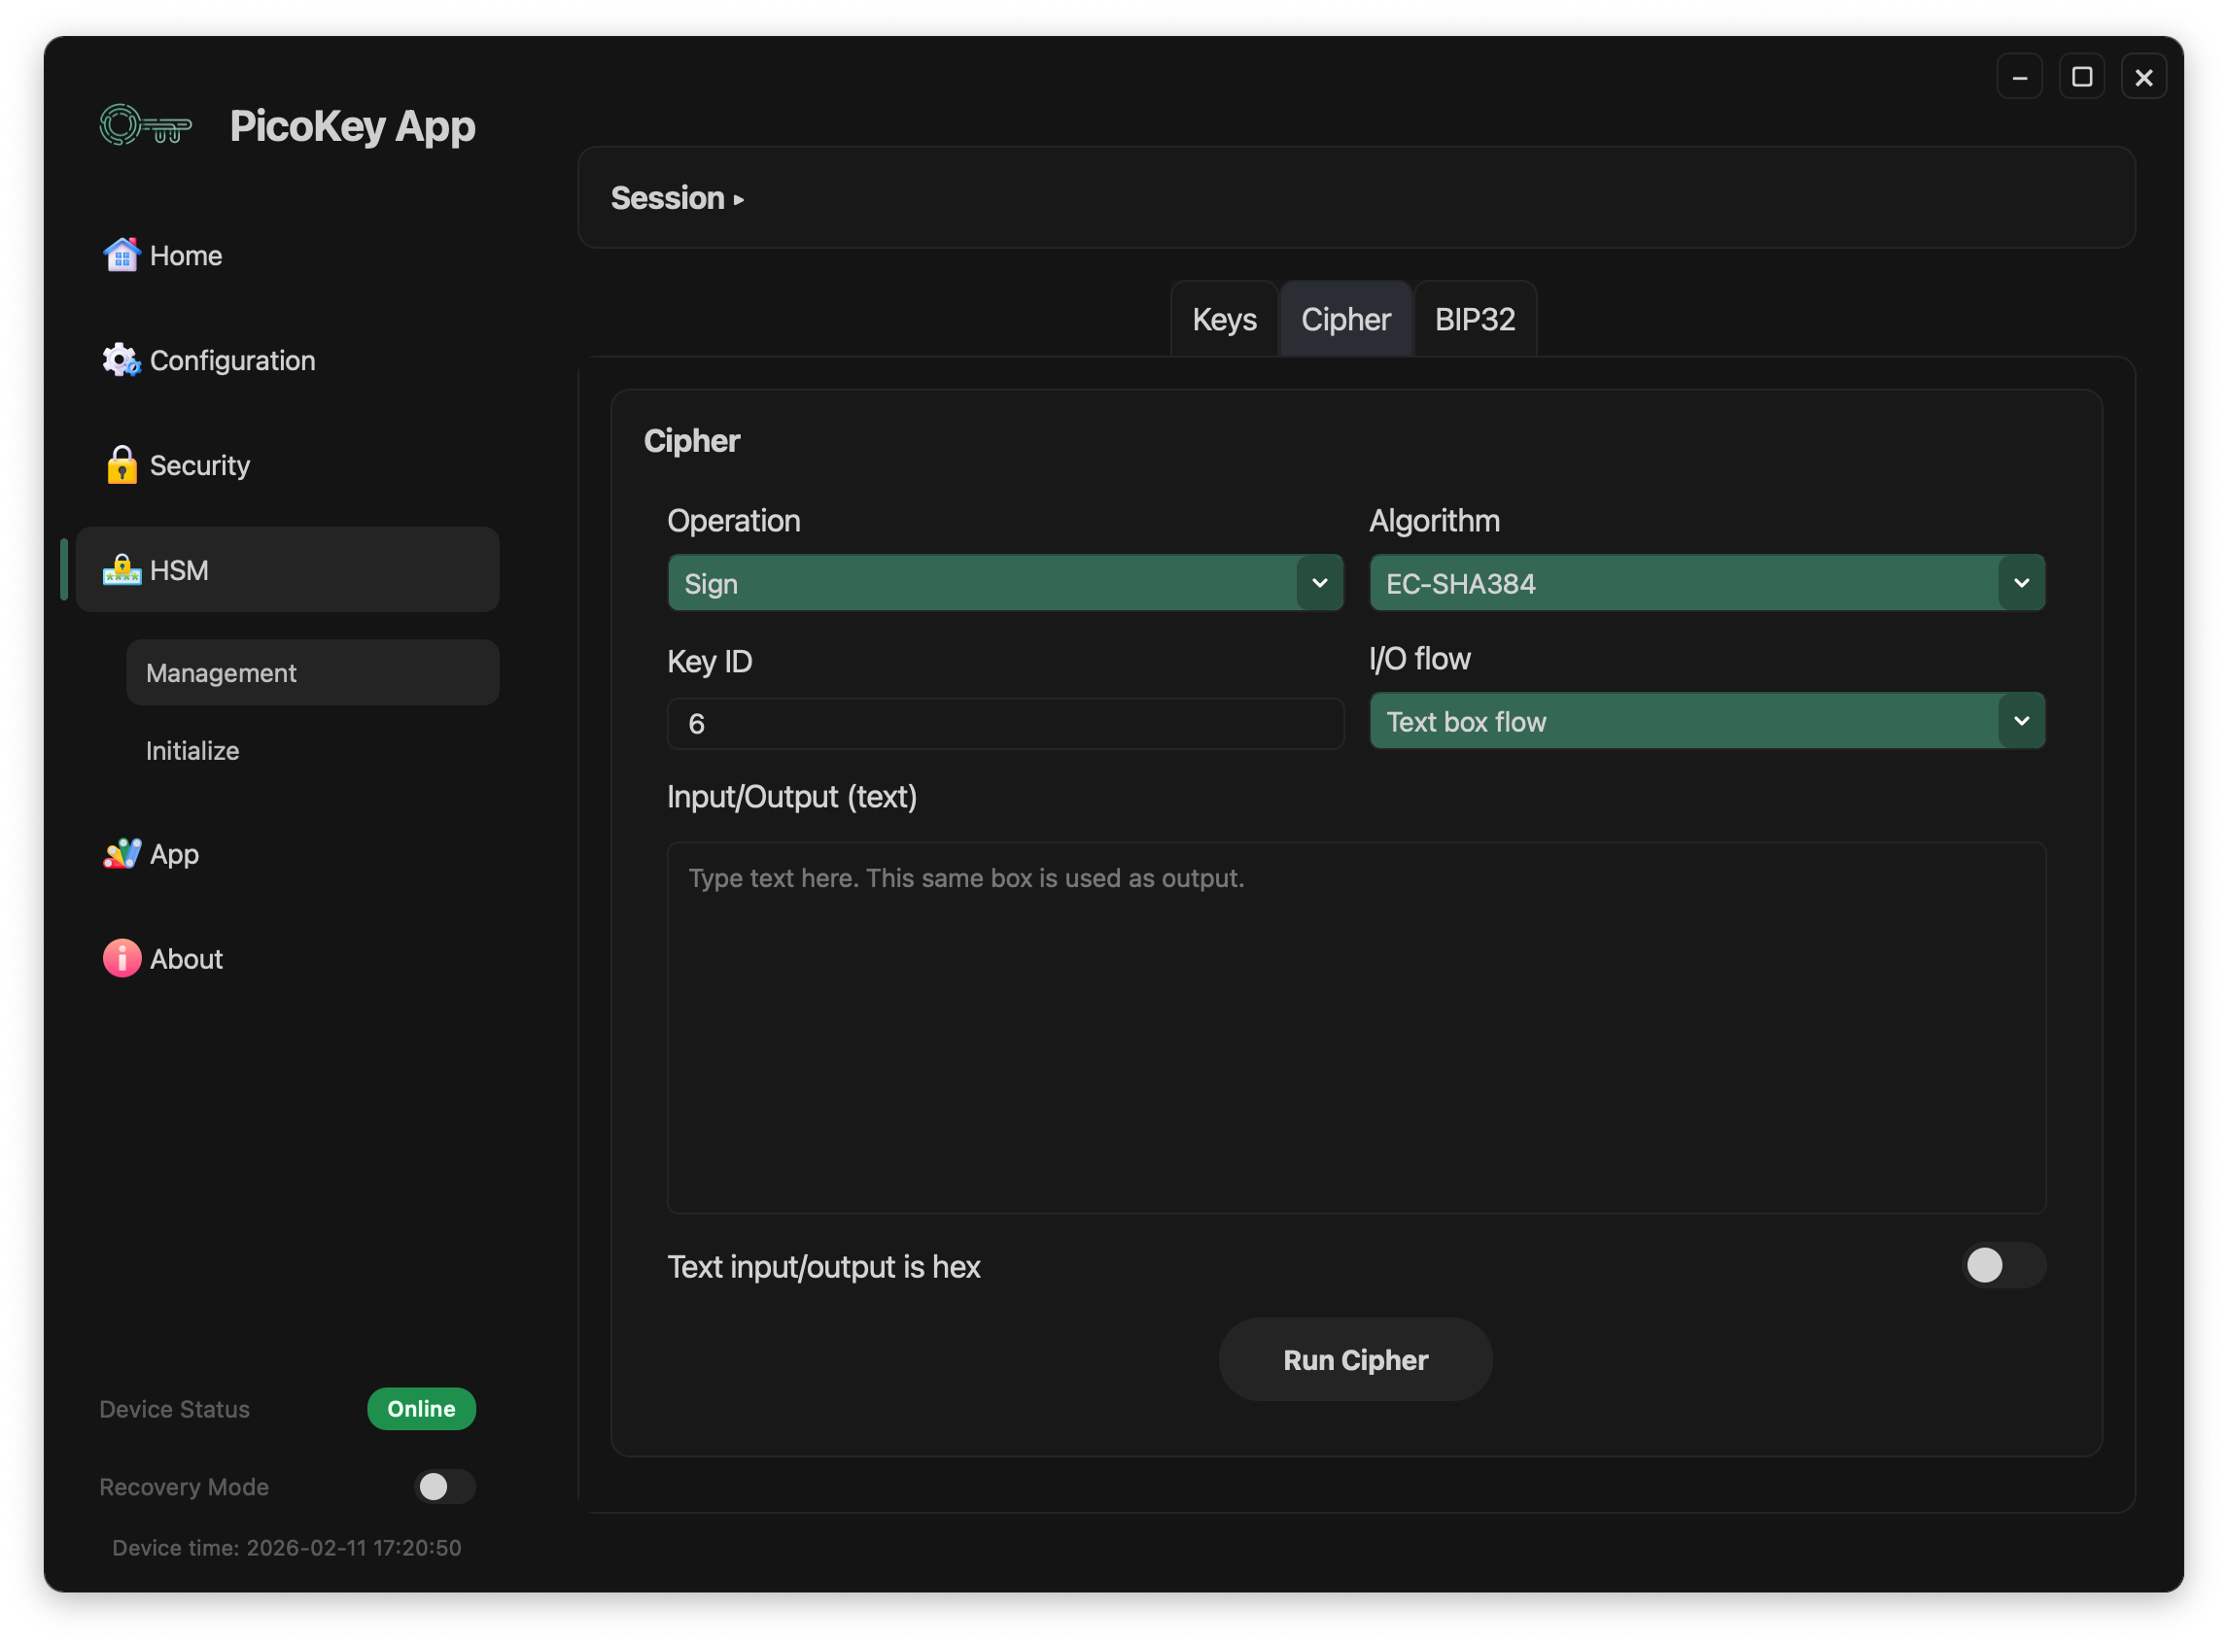Expand the Session section
2228x1644 pixels.
coord(677,198)
